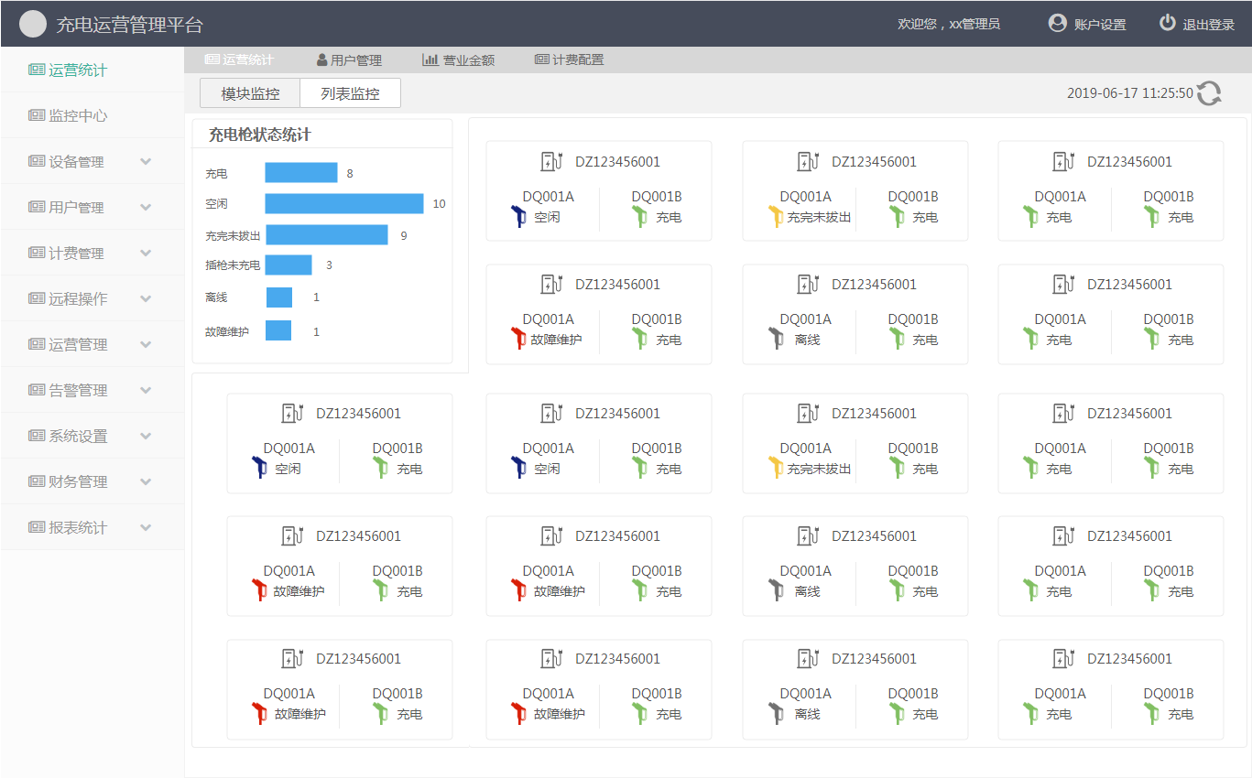Click the 充电枪状态统计 panel title
The width and height of the screenshot is (1252, 778).
pos(260,135)
